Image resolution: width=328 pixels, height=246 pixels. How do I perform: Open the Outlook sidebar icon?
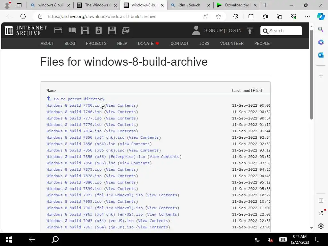tap(321, 55)
